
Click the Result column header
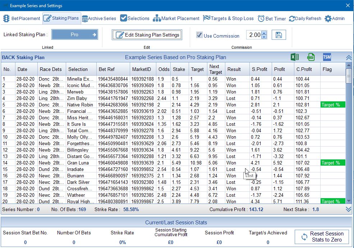click(237, 69)
